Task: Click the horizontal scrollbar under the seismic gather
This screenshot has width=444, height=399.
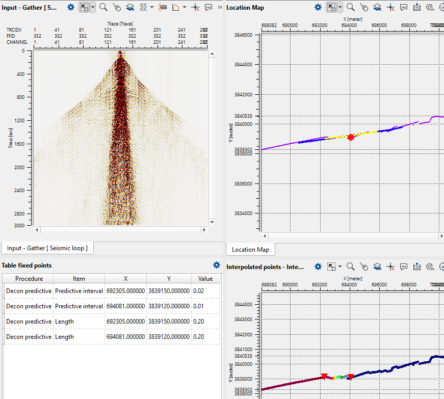Action: 120,230
